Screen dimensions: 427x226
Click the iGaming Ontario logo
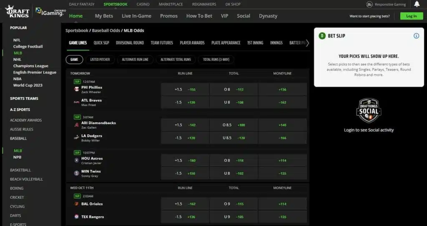point(51,12)
